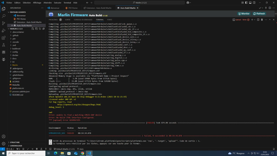This screenshot has height=156, width=277.
Task: Close the Auto Build Marlin tab
Action: (x=137, y=8)
